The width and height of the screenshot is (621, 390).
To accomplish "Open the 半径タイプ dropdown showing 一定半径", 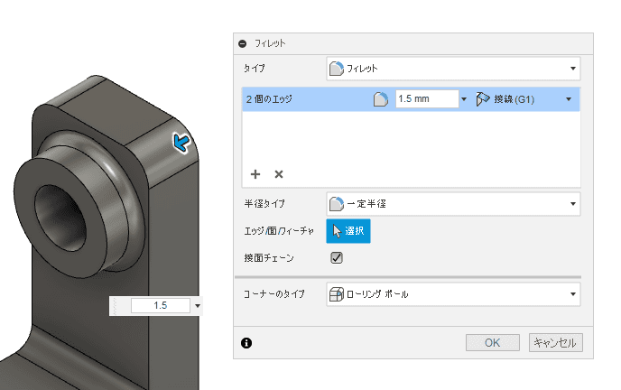I will (x=453, y=204).
